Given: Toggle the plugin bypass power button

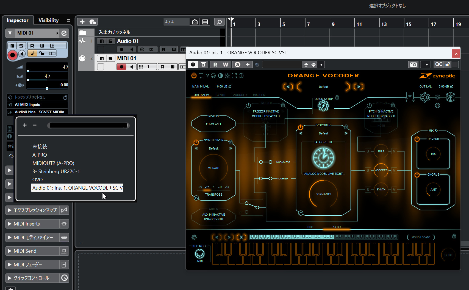Looking at the screenshot, I should (x=193, y=64).
